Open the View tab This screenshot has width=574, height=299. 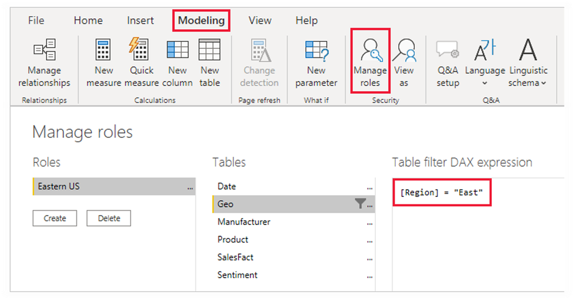tap(260, 21)
